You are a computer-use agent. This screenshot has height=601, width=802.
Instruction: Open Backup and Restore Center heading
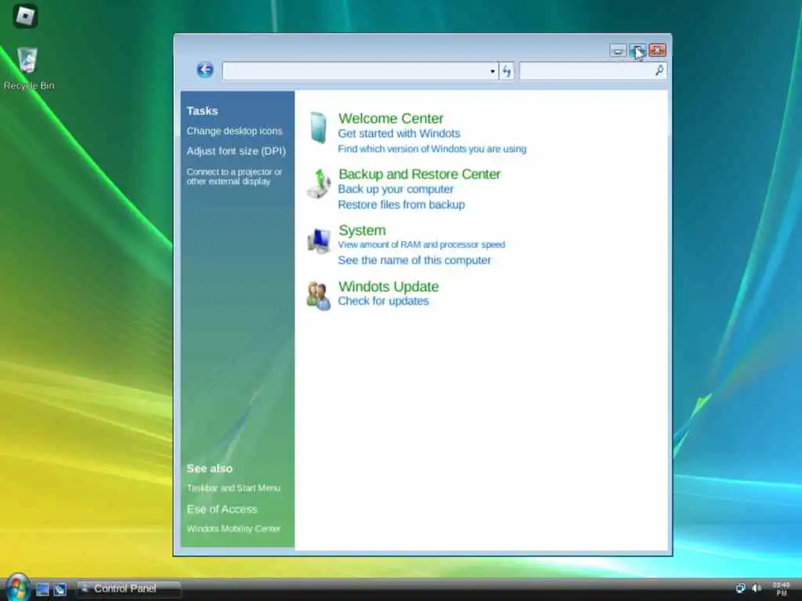pos(420,175)
